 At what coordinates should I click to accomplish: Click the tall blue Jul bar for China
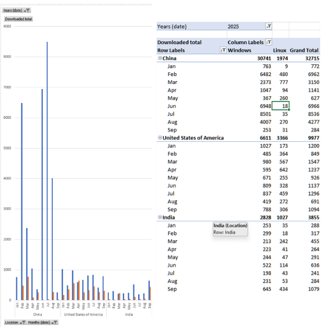click(x=47, y=173)
